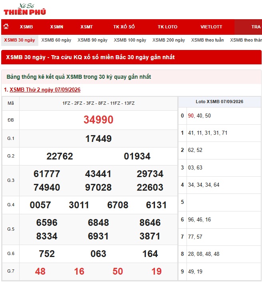Viewport: 262px width, 283px height.
Task: Click loto row 9 values 49, 19
Action: [x=195, y=272]
